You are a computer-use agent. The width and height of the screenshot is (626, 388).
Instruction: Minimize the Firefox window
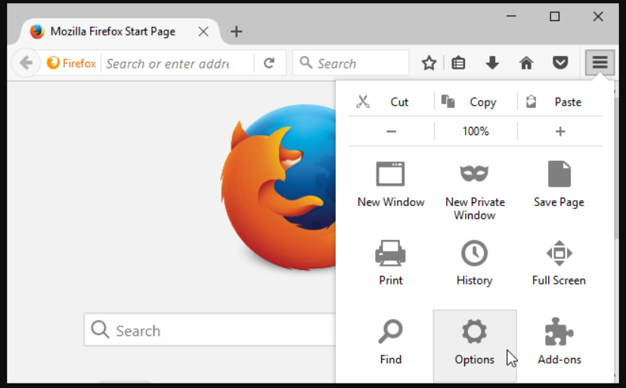pyautogui.click(x=511, y=17)
